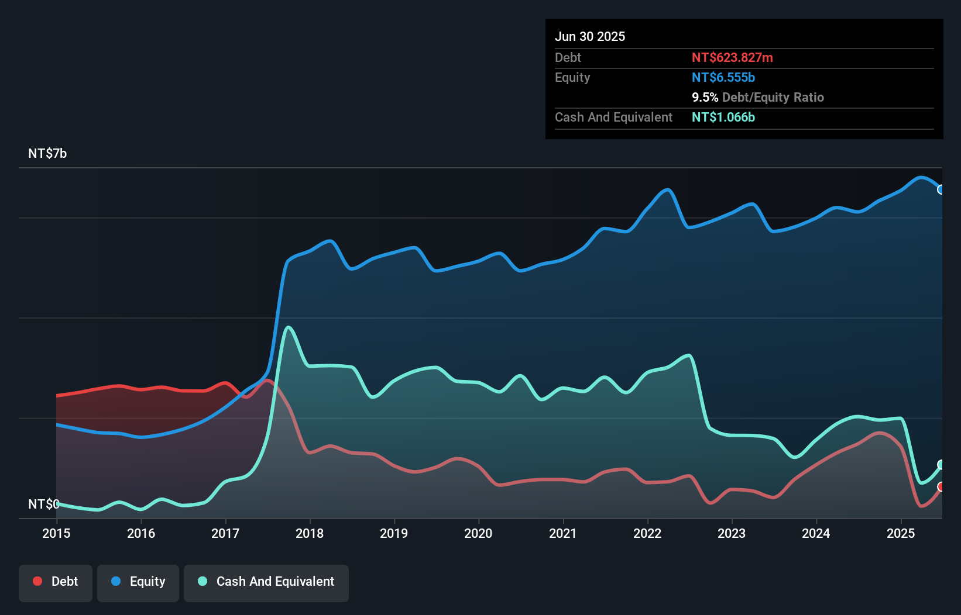Screen dimensions: 961x615
Task: Click the Cash value NT$1.066b in tooltip
Action: [x=723, y=118]
